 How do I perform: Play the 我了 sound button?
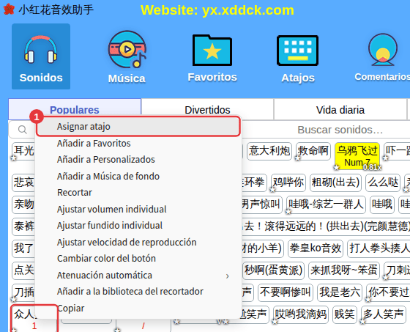(x=23, y=248)
